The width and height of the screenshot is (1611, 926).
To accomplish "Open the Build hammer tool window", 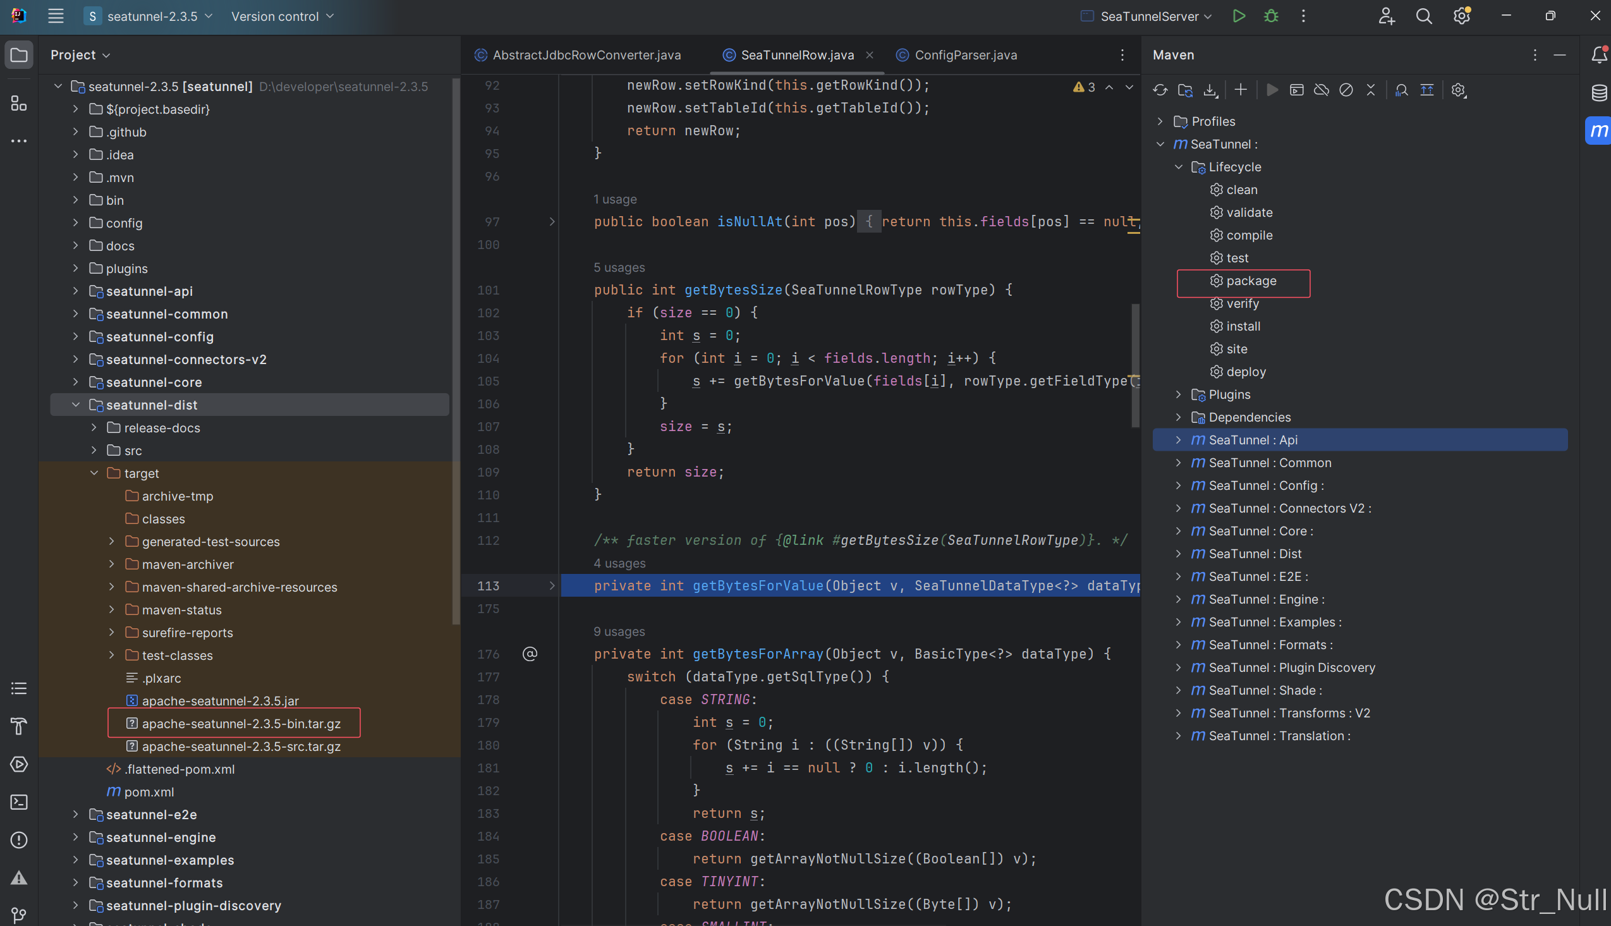I will point(19,726).
